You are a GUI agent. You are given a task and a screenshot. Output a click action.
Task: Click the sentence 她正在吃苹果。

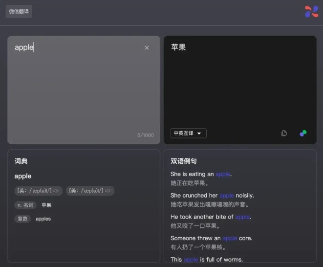coord(190,183)
